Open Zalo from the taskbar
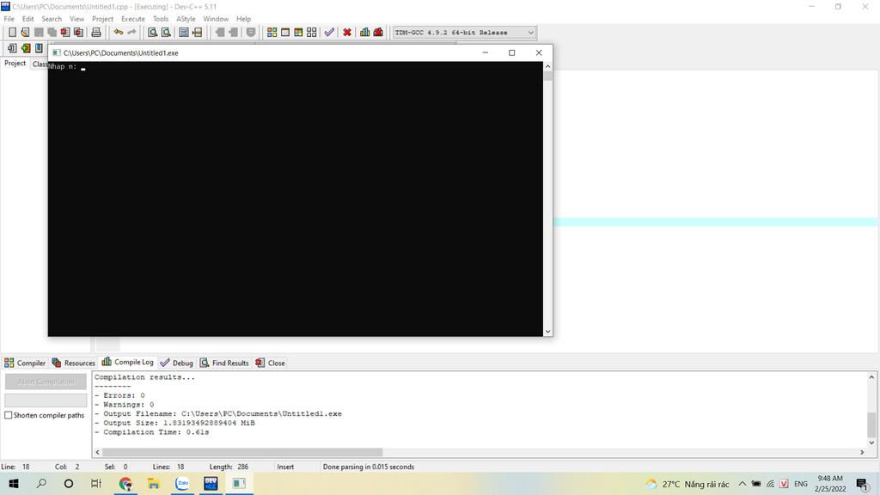This screenshot has width=880, height=495. (182, 483)
